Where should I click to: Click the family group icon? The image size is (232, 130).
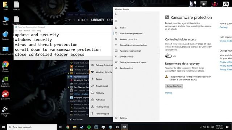pos(116,68)
